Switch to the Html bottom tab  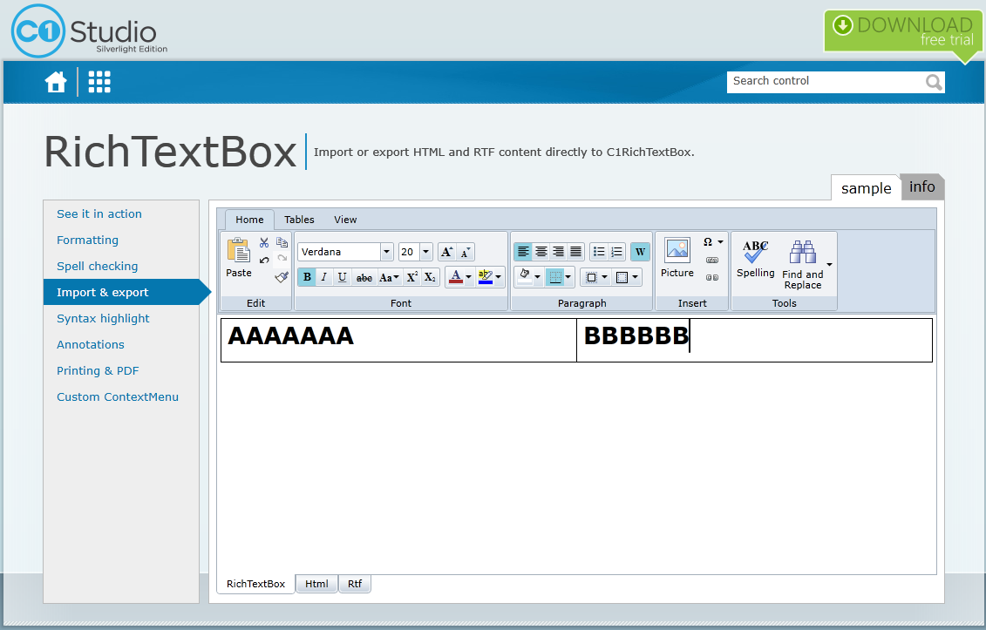pyautogui.click(x=317, y=584)
